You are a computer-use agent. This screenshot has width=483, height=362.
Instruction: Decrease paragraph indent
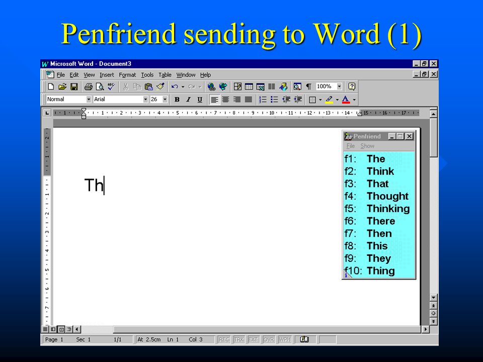coord(286,100)
